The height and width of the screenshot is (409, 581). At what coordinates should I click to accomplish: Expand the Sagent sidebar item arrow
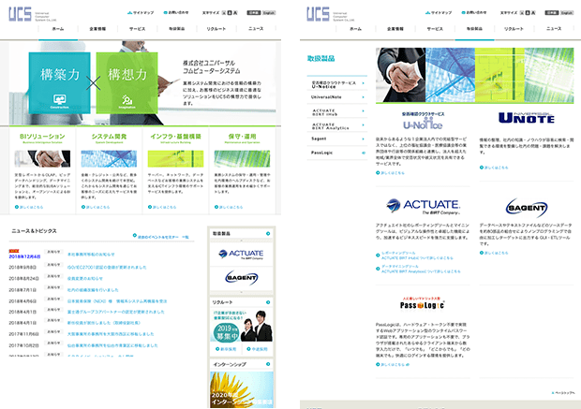click(x=364, y=139)
